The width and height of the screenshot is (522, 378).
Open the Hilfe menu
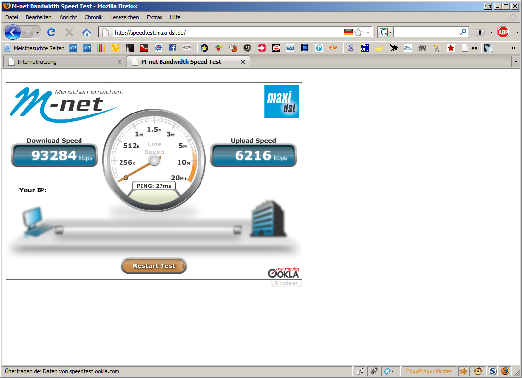pyautogui.click(x=175, y=17)
